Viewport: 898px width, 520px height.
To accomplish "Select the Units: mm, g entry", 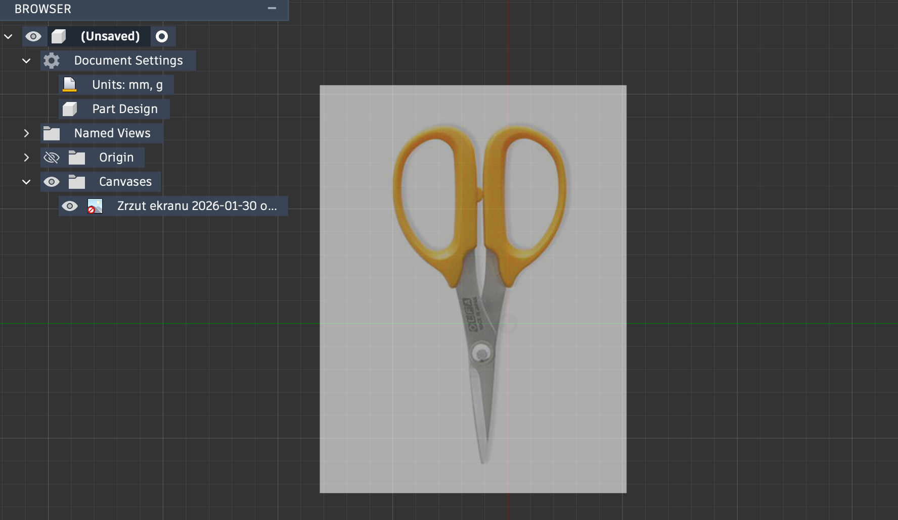I will [127, 85].
